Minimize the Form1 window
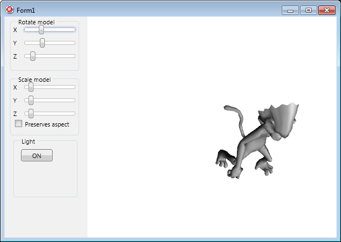Screen dimensions: 341x242 pos(290,10)
